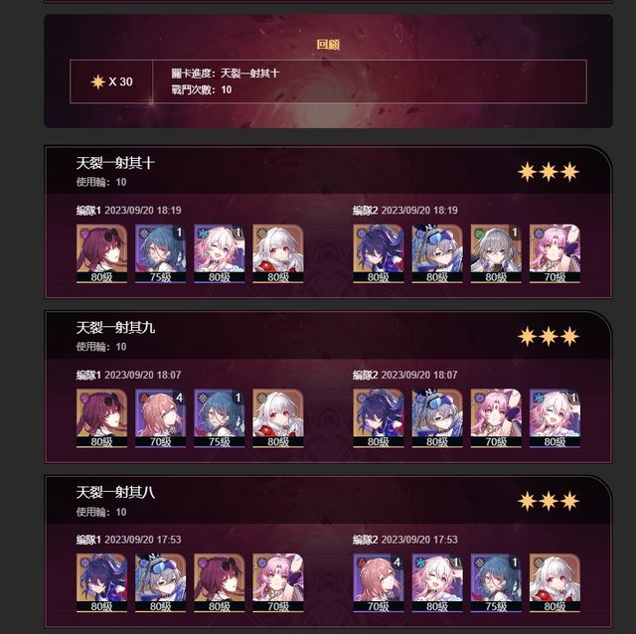Select level 75 blue-haired character in 天裂一射其十
This screenshot has height=634, width=636.
160,253
